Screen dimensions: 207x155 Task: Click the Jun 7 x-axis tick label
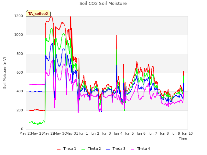pyautogui.click(x=153, y=133)
